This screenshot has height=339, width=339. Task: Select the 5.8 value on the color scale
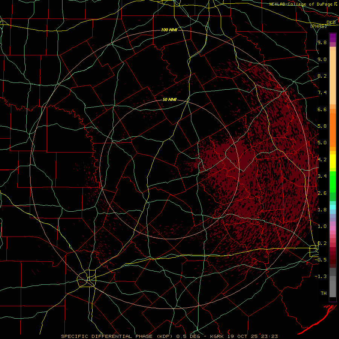point(322,126)
